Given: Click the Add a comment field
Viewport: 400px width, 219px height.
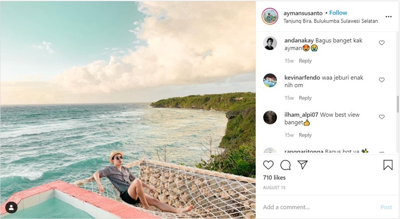Looking at the screenshot, I should 319,207.
